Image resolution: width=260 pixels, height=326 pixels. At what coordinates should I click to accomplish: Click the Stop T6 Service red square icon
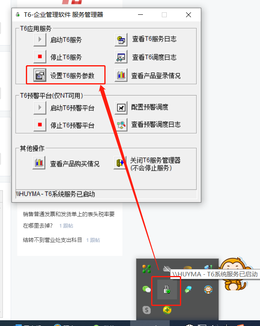tap(40, 57)
